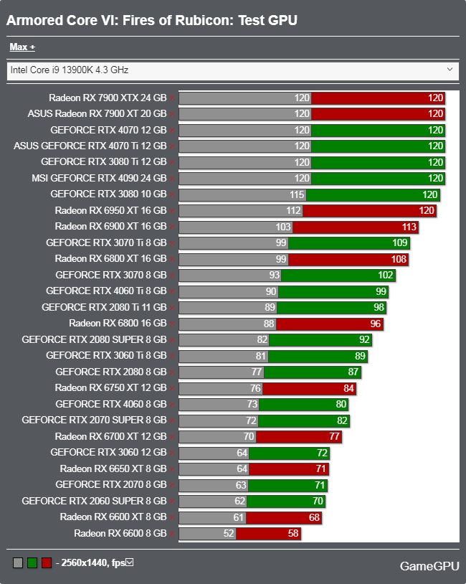Remove MSI GEFORCE RTX 4090 24 GB using X
Image resolution: width=466 pixels, height=584 pixels.
pyautogui.click(x=172, y=179)
